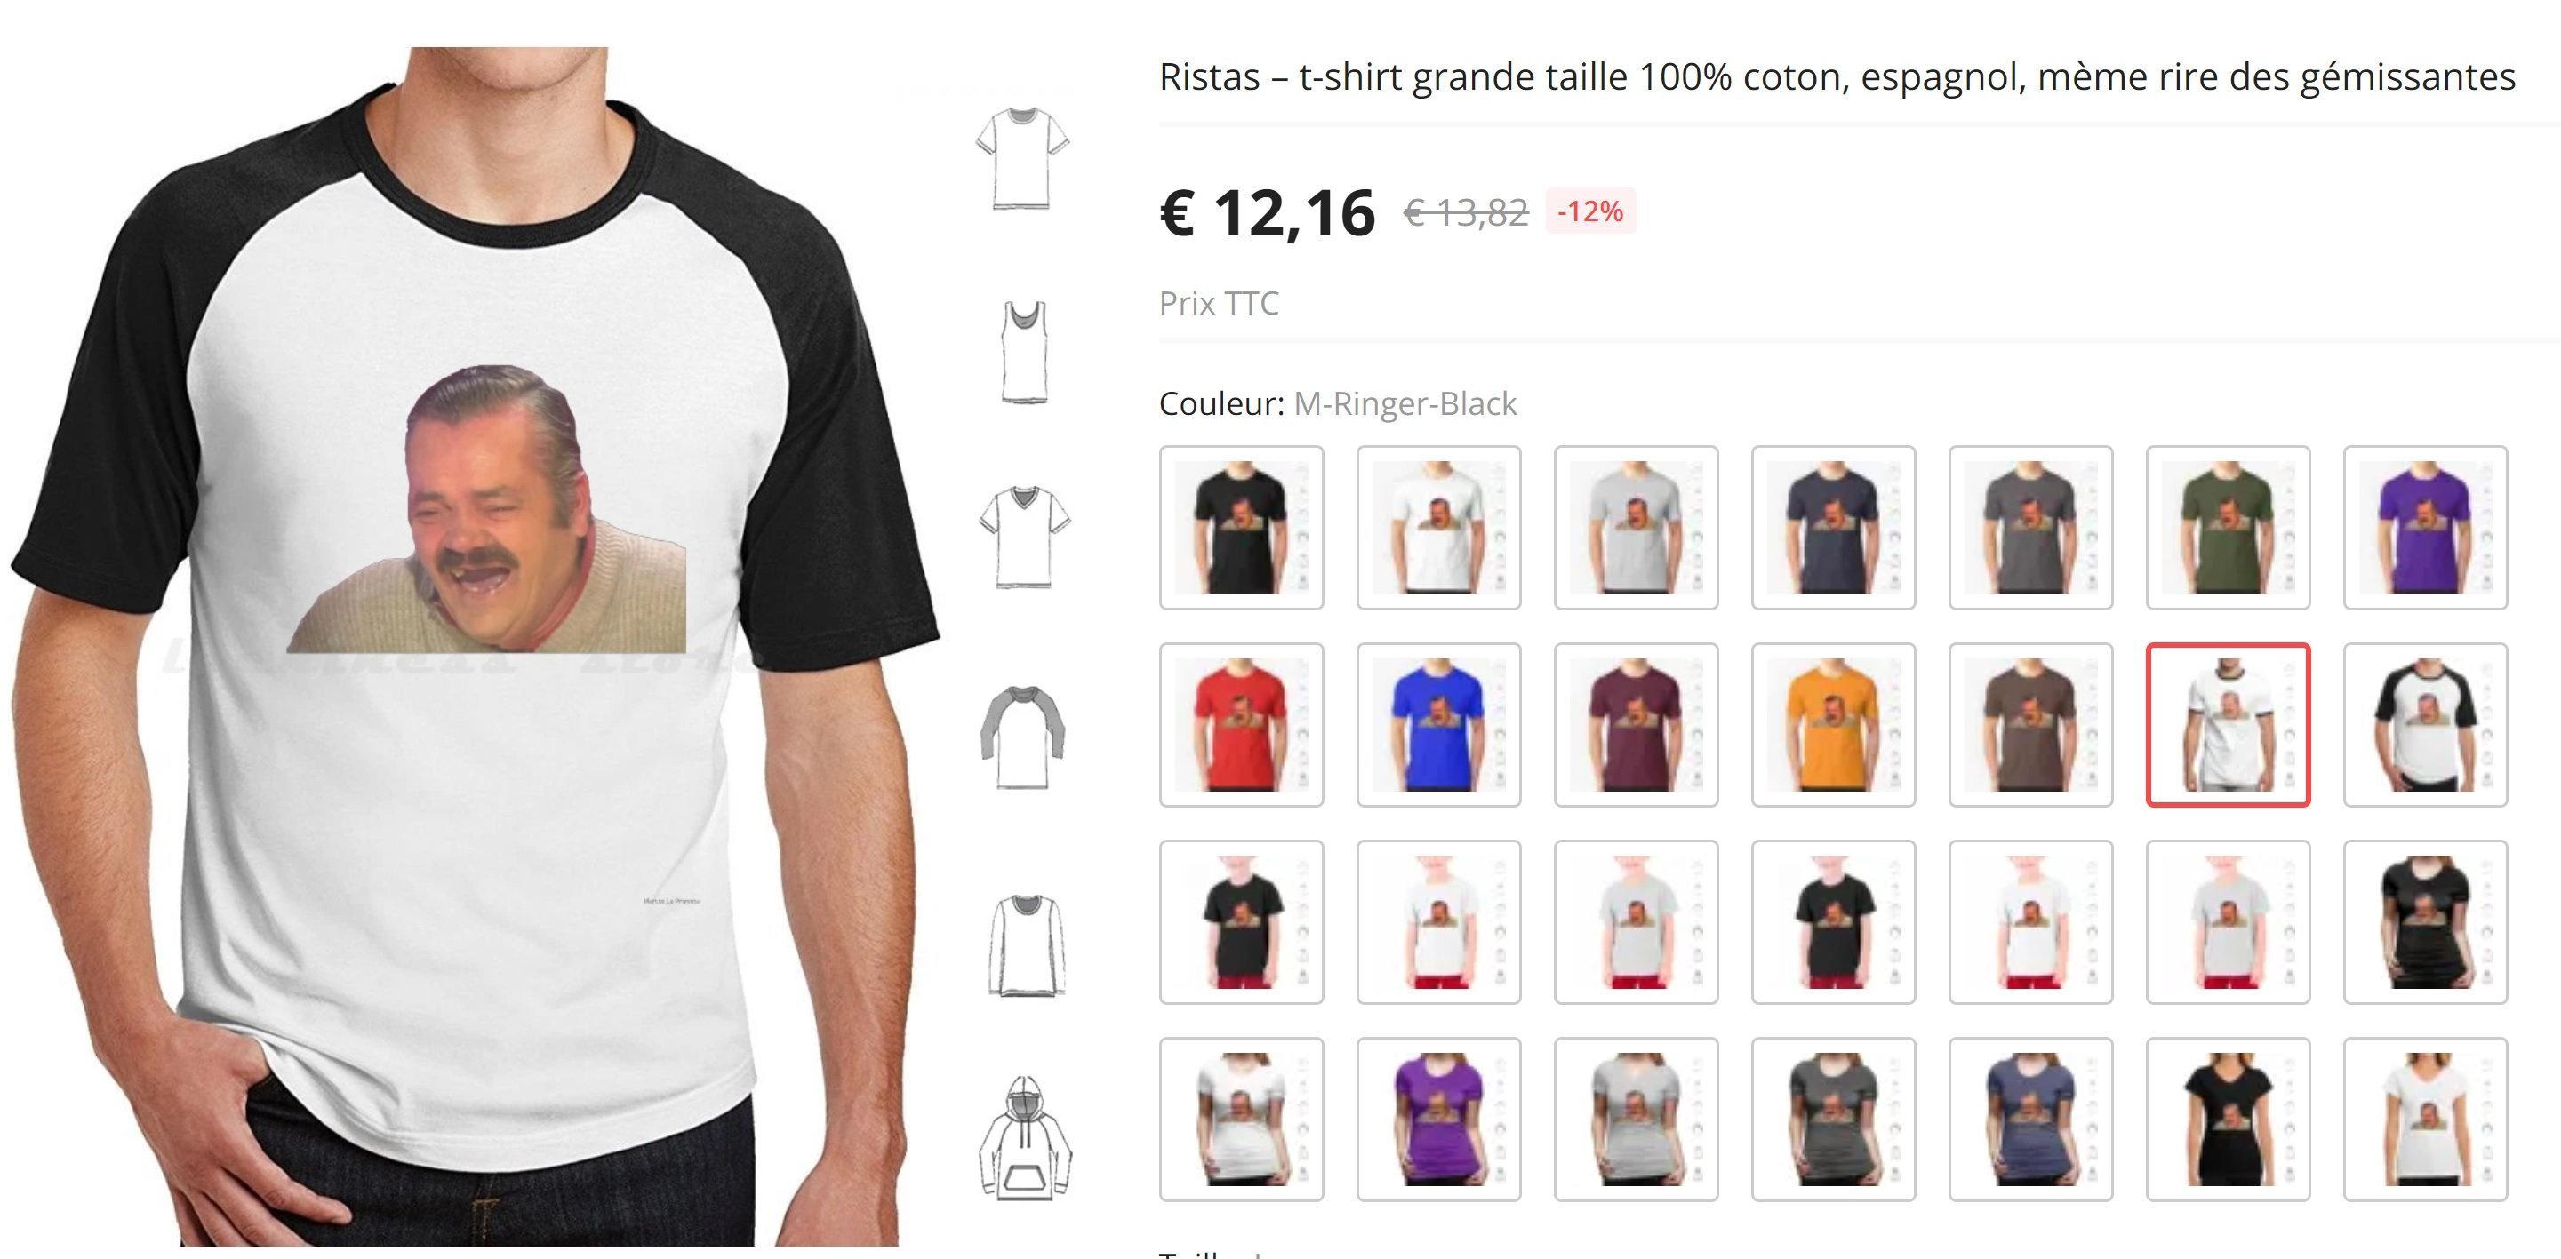Choose the hoodie outline icon
Screen dimensions: 2561x1259
[x=1026, y=1138]
